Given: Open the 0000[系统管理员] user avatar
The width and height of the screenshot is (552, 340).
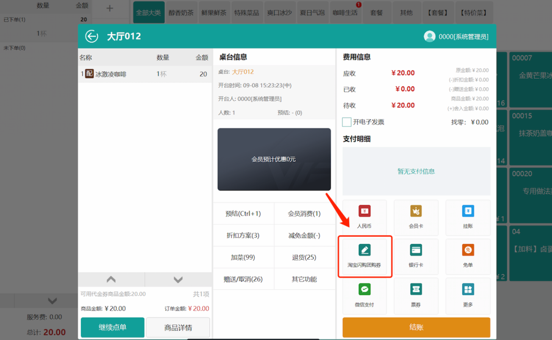Looking at the screenshot, I should pos(429,36).
